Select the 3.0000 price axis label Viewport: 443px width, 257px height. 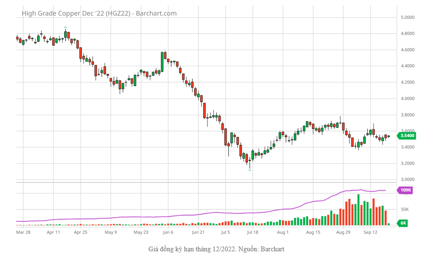pos(407,179)
